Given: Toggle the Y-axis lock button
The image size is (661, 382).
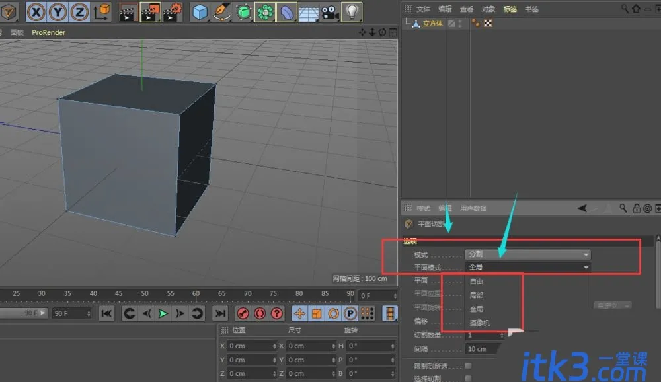Looking at the screenshot, I should pos(58,13).
